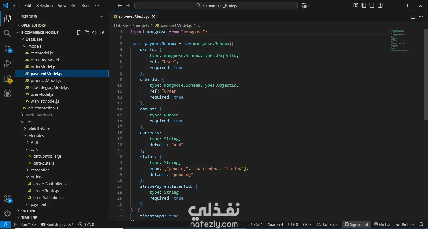428x229 pixels.
Task: Open the Accounts icon in activity bar
Action: [7, 199]
